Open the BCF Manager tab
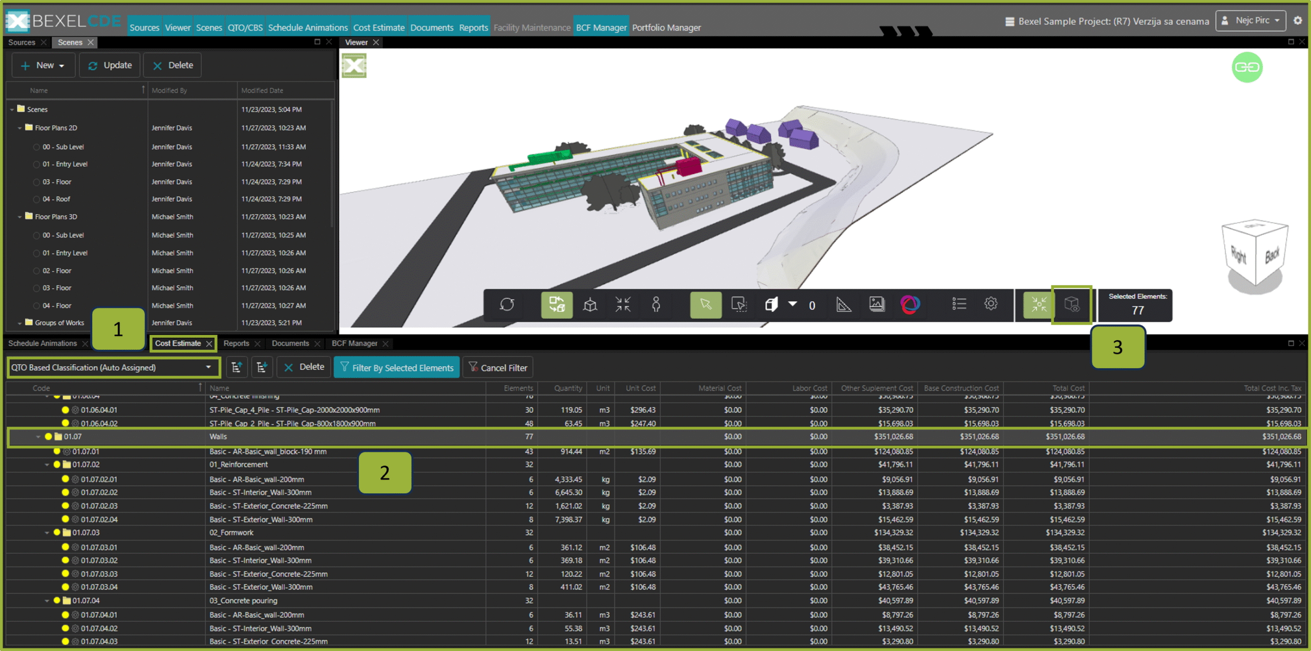This screenshot has height=651, width=1311. point(354,343)
